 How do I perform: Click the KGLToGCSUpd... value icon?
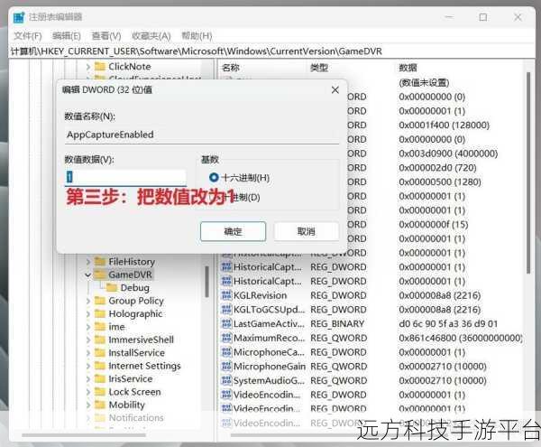[226, 310]
